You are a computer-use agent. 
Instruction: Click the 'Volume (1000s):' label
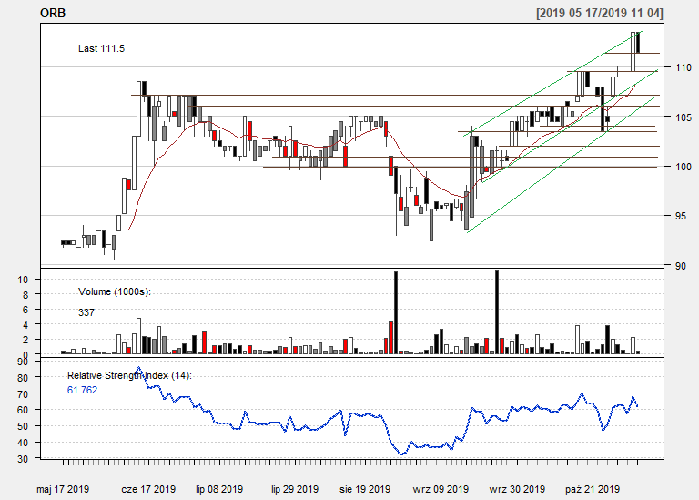pos(115,291)
